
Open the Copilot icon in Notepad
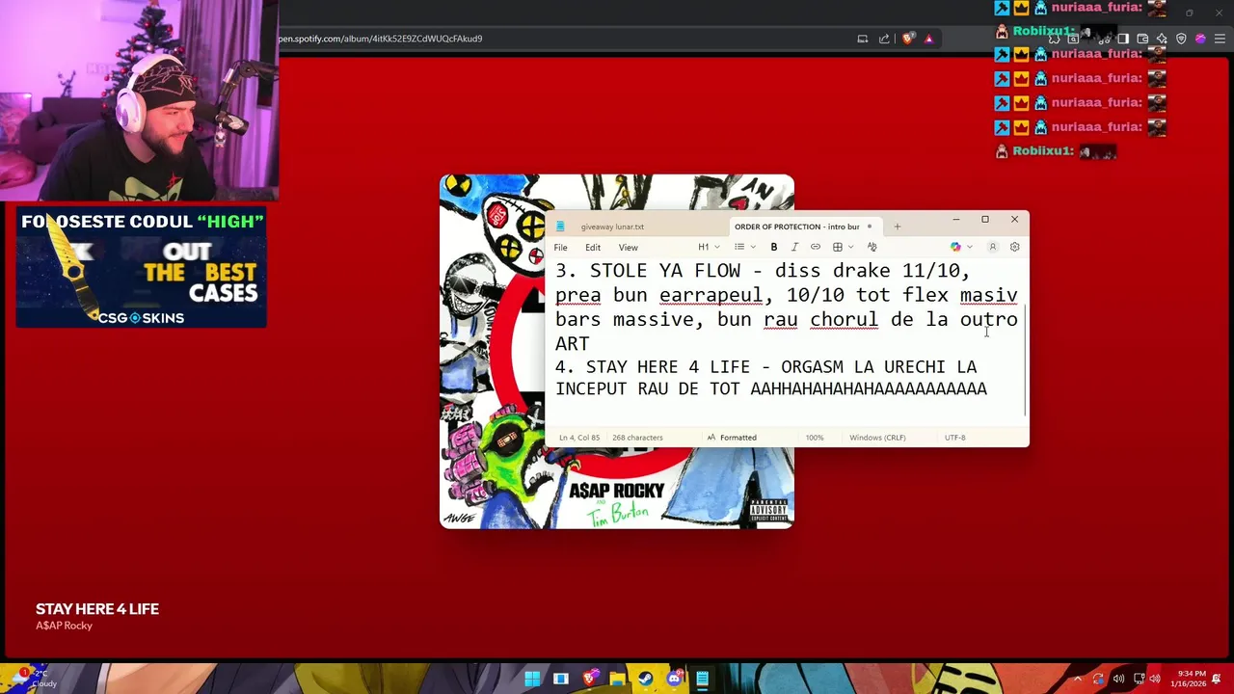tap(955, 247)
